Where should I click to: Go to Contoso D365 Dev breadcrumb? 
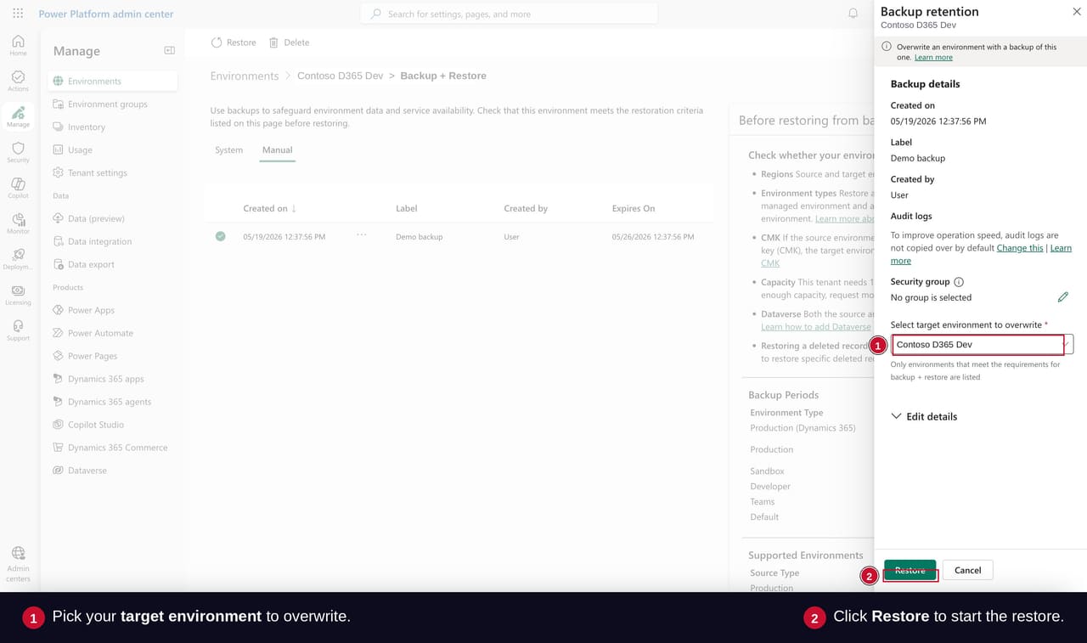[x=341, y=76]
